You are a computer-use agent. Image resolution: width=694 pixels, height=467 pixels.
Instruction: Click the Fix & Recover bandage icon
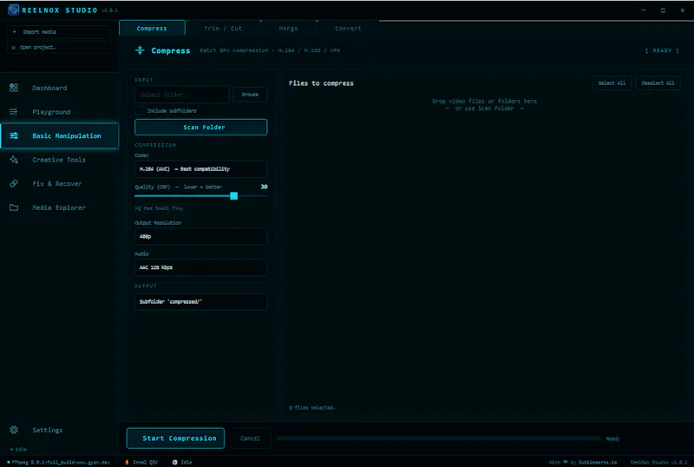[x=14, y=183]
